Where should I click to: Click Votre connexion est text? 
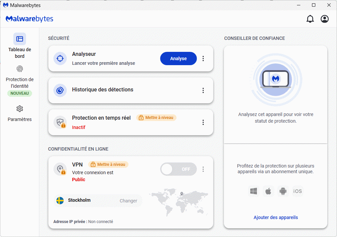(93, 173)
